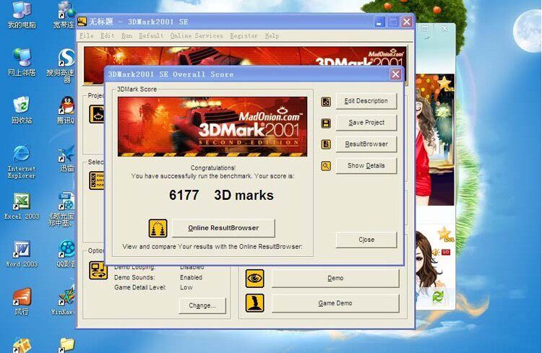Open the WinKawaks desktop shortcut
The width and height of the screenshot is (542, 353).
64,302
